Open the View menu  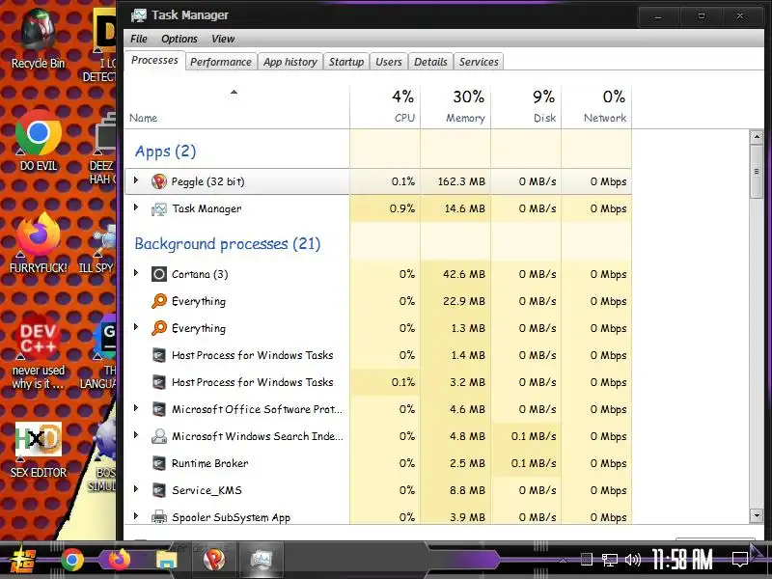click(223, 39)
